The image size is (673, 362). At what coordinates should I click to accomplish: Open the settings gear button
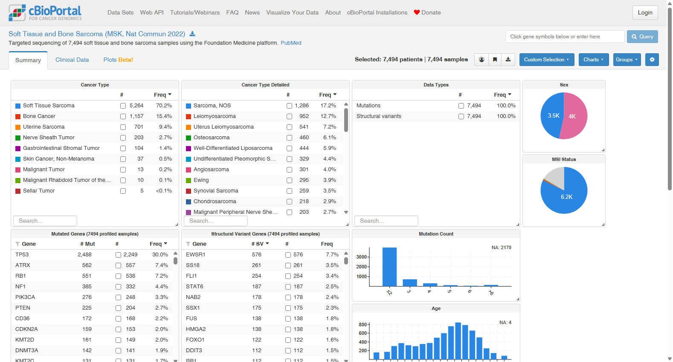point(652,60)
